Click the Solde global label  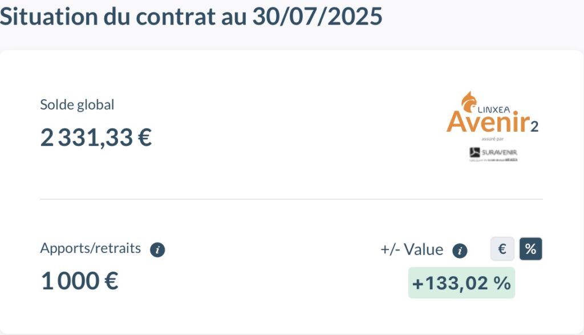pyautogui.click(x=77, y=104)
